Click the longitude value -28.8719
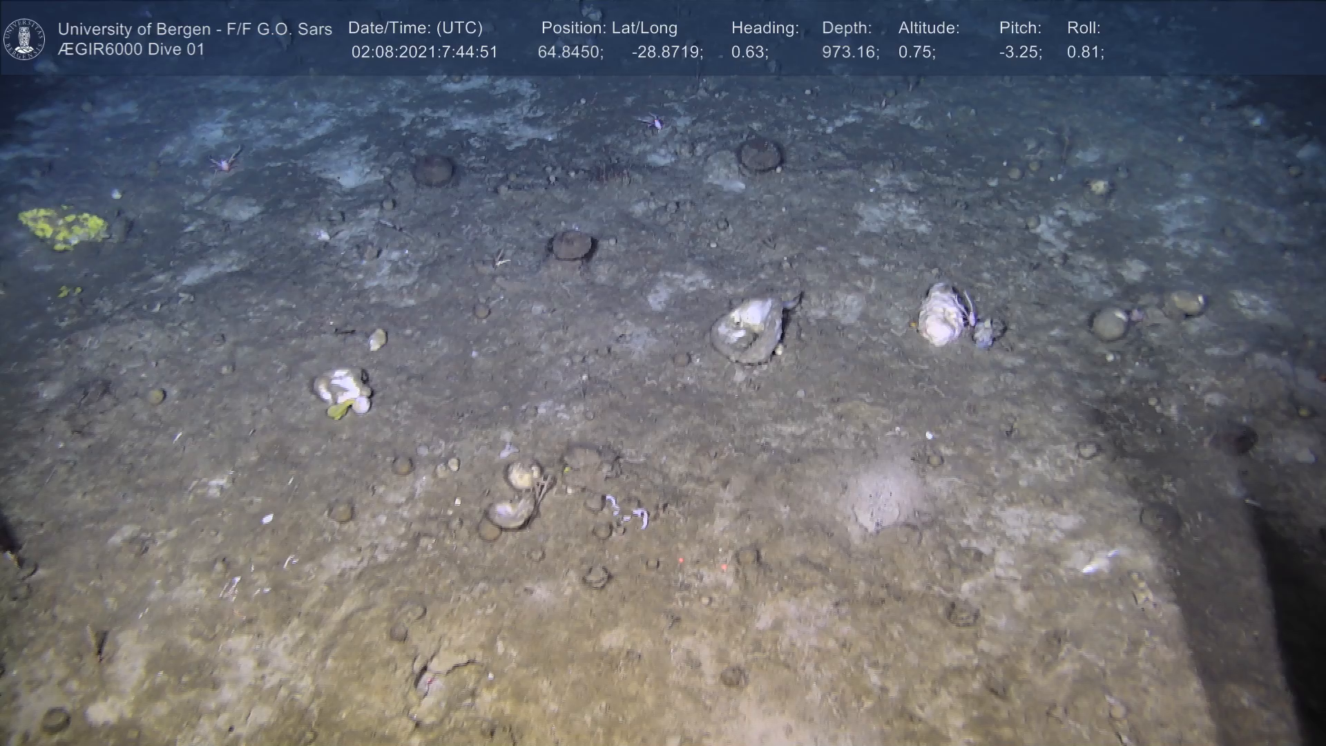The height and width of the screenshot is (746, 1326). pos(667,52)
